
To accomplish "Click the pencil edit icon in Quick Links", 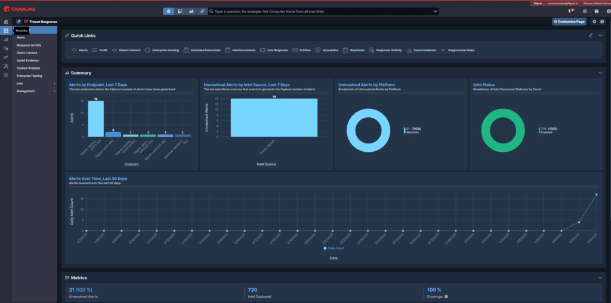I will [x=591, y=36].
